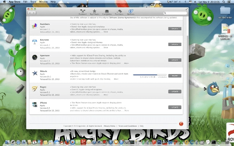Click the iMovie star icon
The width and height of the screenshot is (234, 146).
(34, 73)
